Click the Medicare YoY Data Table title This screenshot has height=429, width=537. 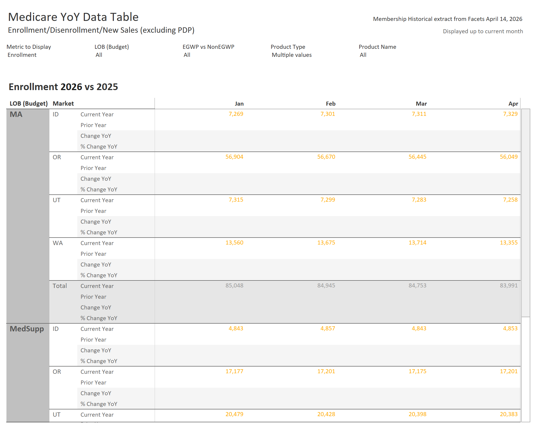(74, 17)
